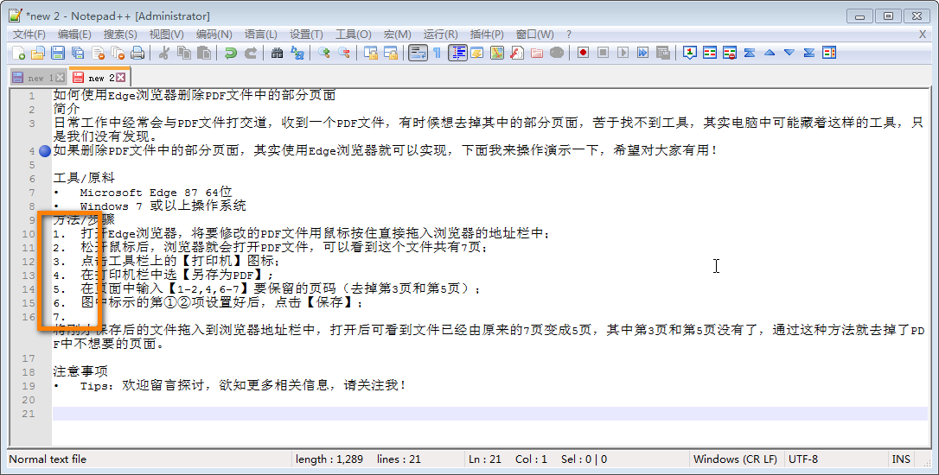Open the 设置(T) menu
The width and height of the screenshot is (939, 475).
(306, 34)
